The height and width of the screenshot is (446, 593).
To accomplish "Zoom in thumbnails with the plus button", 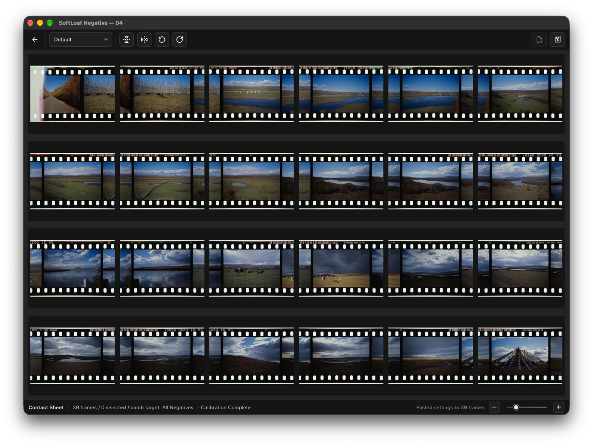I will (x=559, y=407).
